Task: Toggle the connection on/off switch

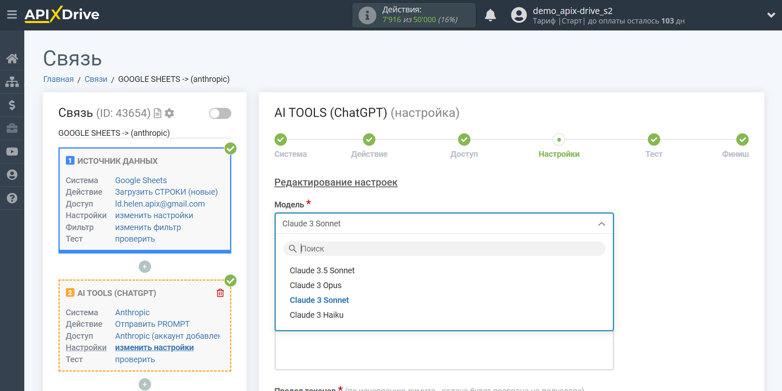Action: (x=220, y=113)
